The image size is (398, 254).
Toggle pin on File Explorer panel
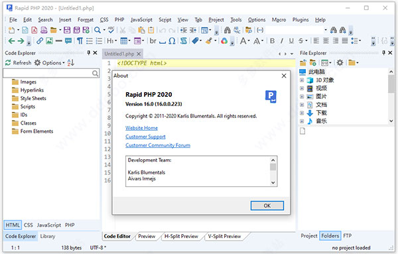[x=384, y=53]
